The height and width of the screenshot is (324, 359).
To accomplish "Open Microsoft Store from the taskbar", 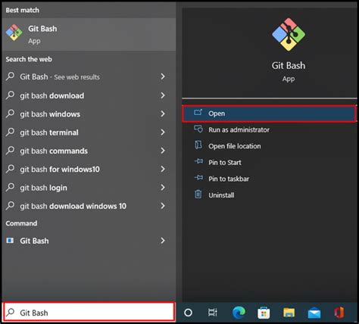I will pyautogui.click(x=264, y=313).
